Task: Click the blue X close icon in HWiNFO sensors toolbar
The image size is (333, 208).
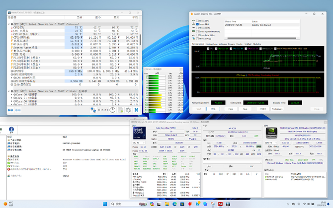Action: (x=136, y=110)
